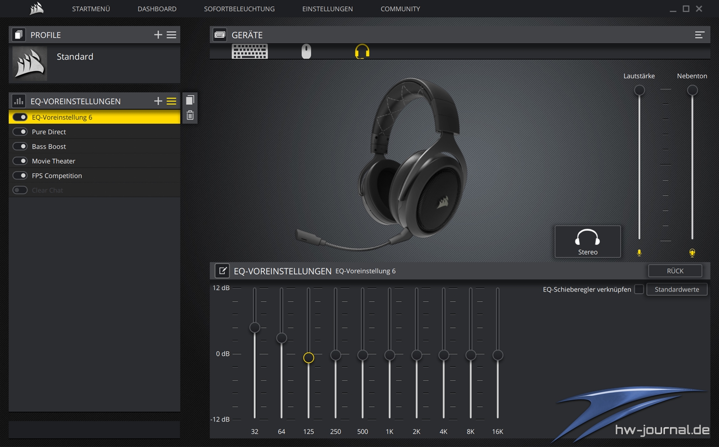Copy the selected EQ preset

(190, 100)
